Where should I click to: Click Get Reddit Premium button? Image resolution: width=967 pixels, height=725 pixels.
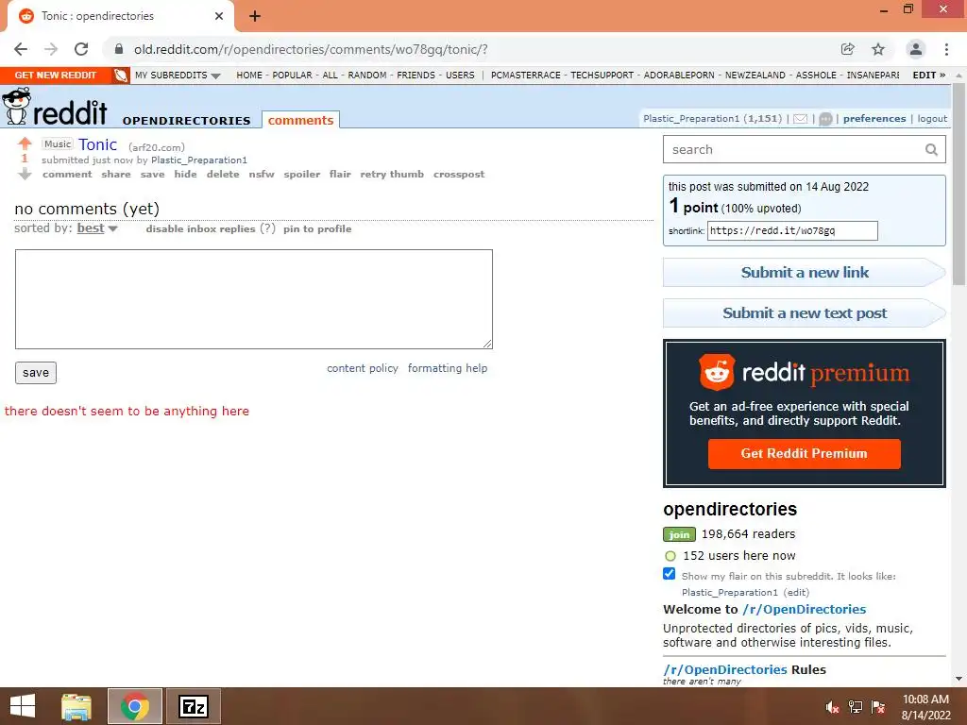804,454
